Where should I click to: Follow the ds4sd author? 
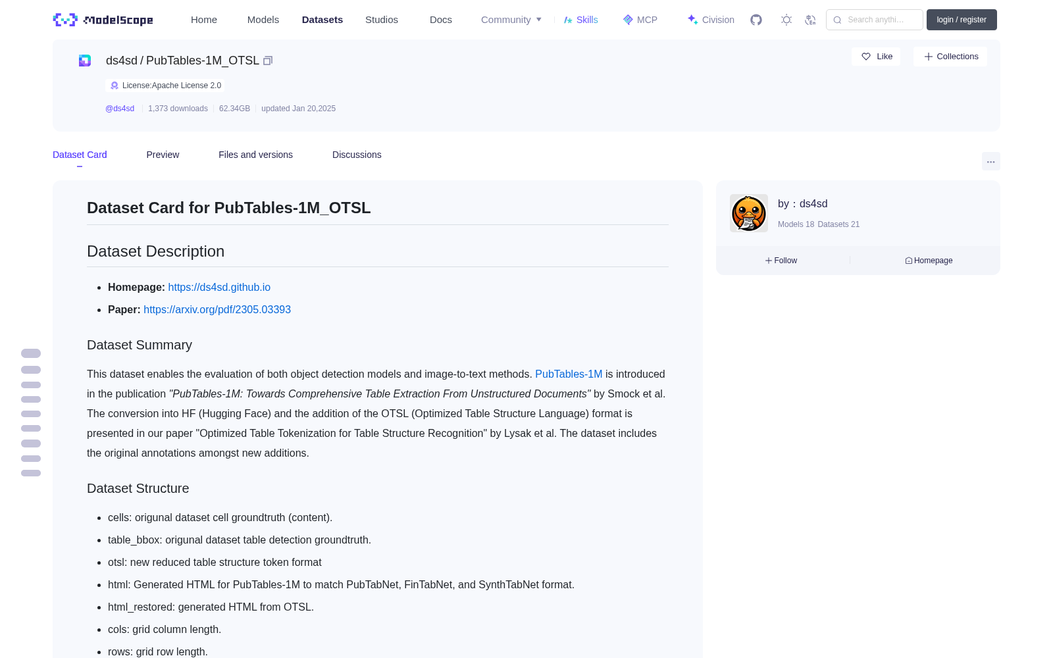click(781, 261)
